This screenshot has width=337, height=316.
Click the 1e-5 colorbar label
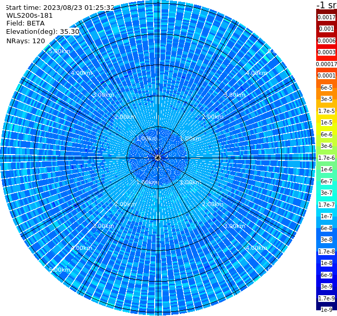tap(327, 122)
